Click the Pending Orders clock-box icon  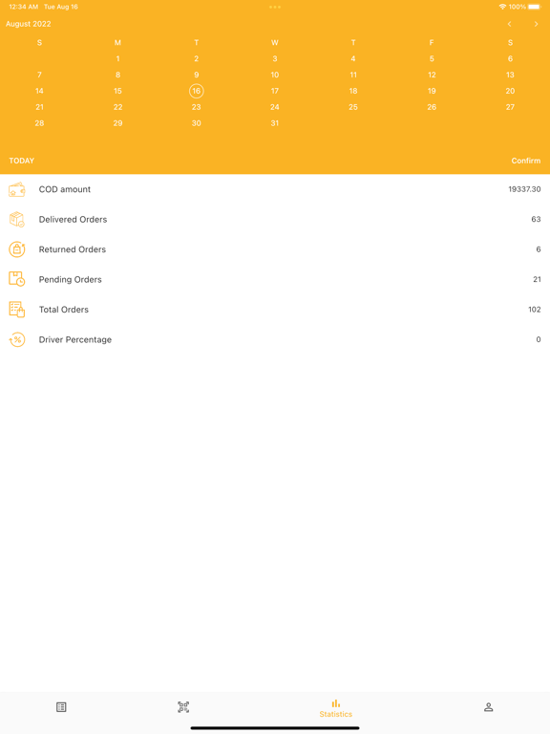(x=17, y=279)
